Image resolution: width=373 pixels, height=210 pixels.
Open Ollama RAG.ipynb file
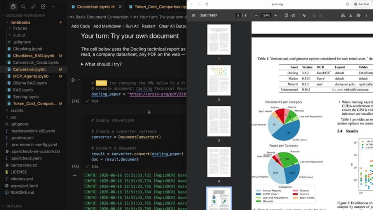click(x=30, y=83)
